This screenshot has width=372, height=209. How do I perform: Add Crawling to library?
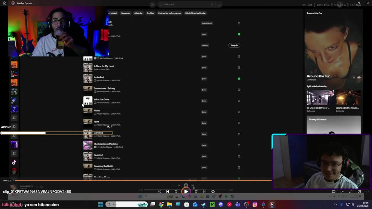pos(239,134)
